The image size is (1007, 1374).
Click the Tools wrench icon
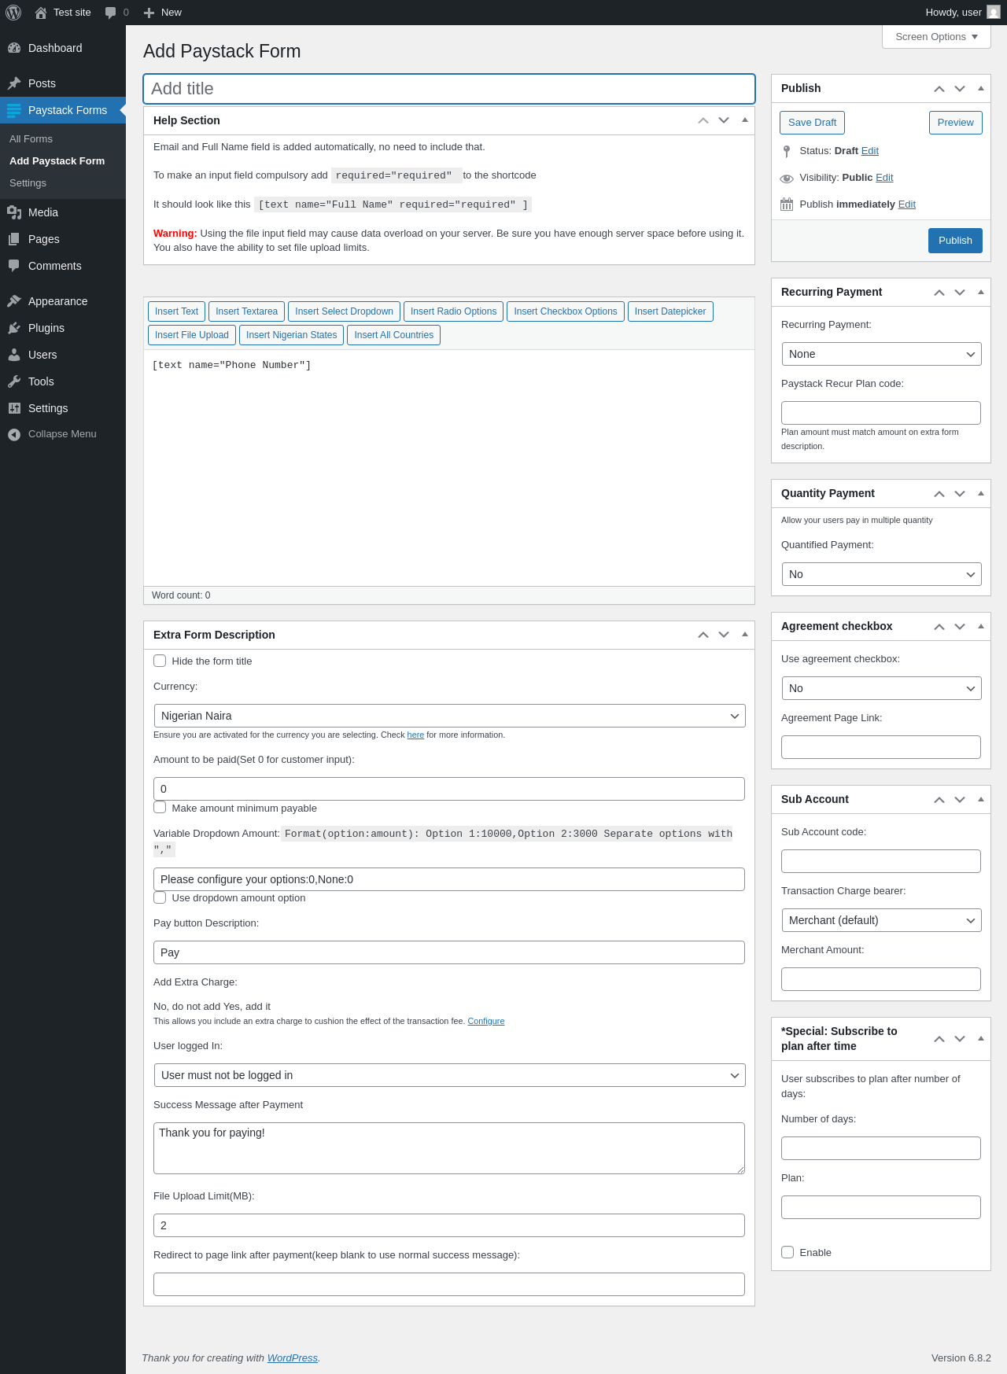coord(14,381)
